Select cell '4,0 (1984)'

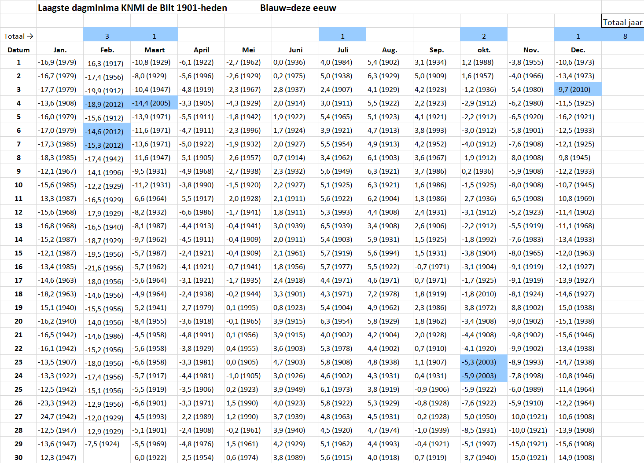point(342,62)
